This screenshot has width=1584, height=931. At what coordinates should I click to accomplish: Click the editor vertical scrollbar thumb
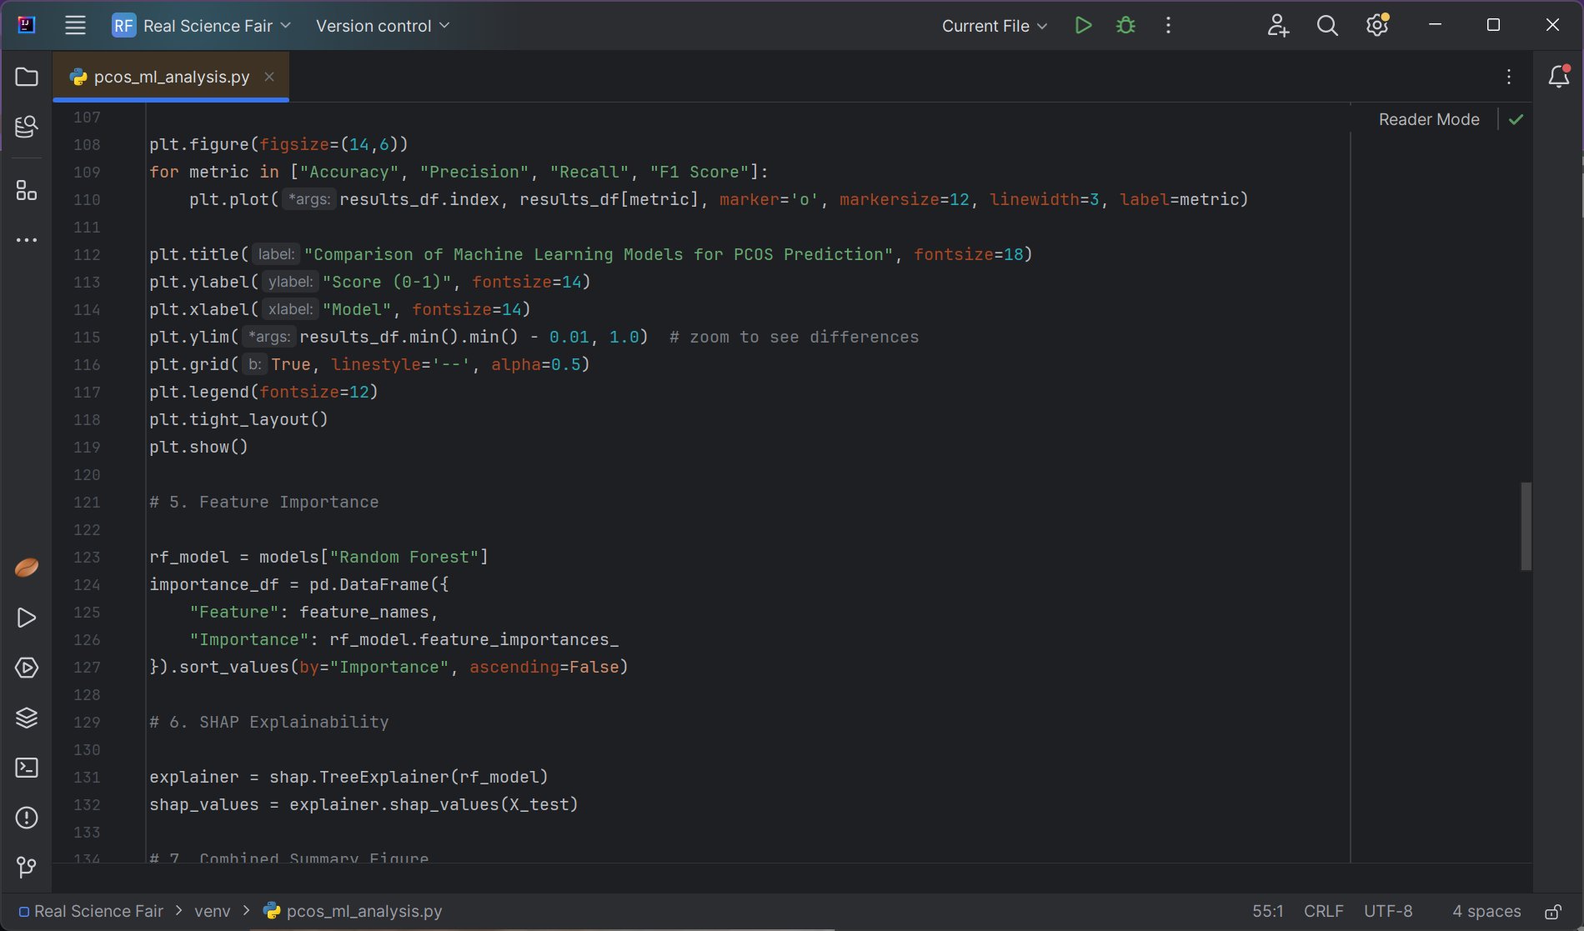(x=1526, y=526)
